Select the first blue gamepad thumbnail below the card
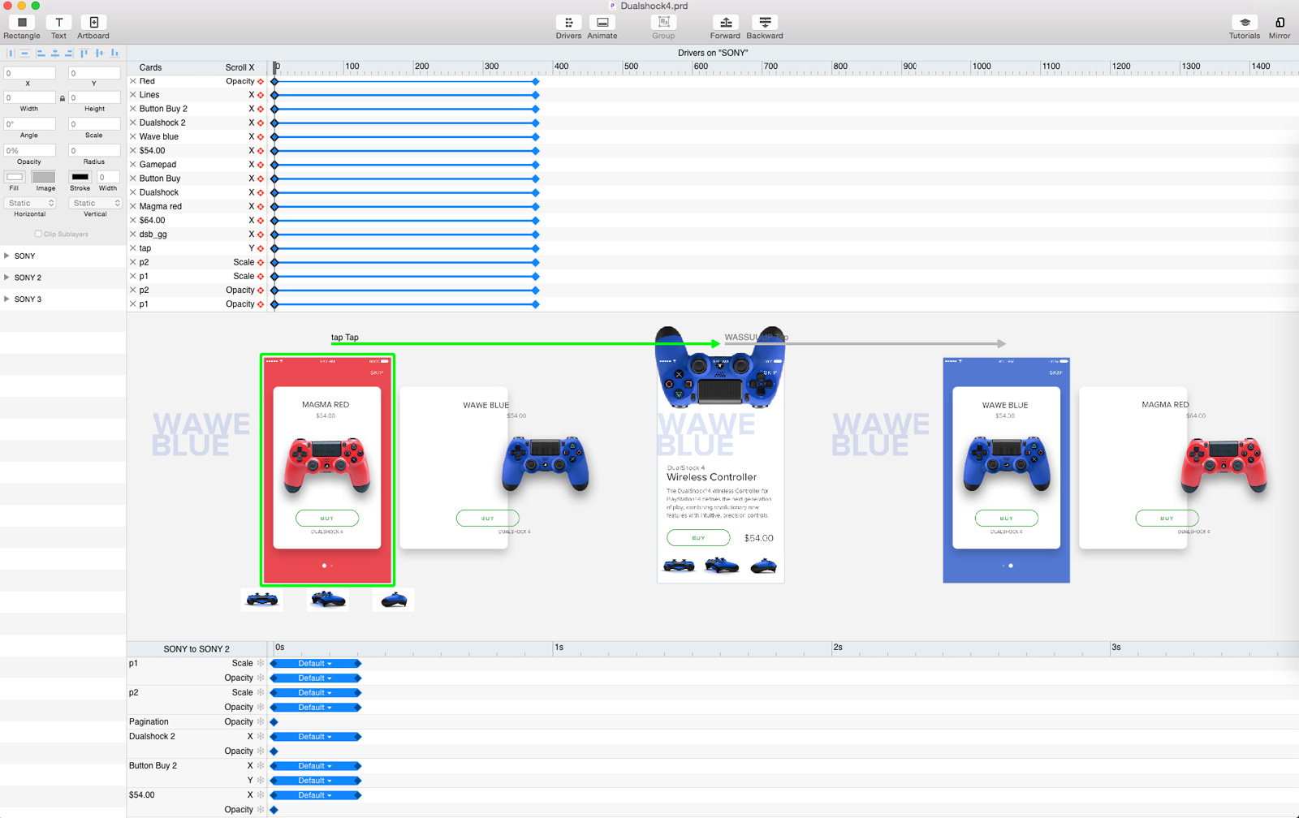1299x818 pixels. pyautogui.click(x=261, y=600)
